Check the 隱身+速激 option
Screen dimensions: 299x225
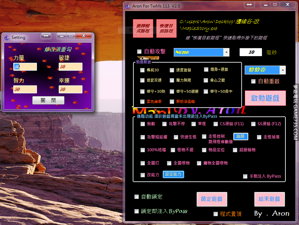206,70
